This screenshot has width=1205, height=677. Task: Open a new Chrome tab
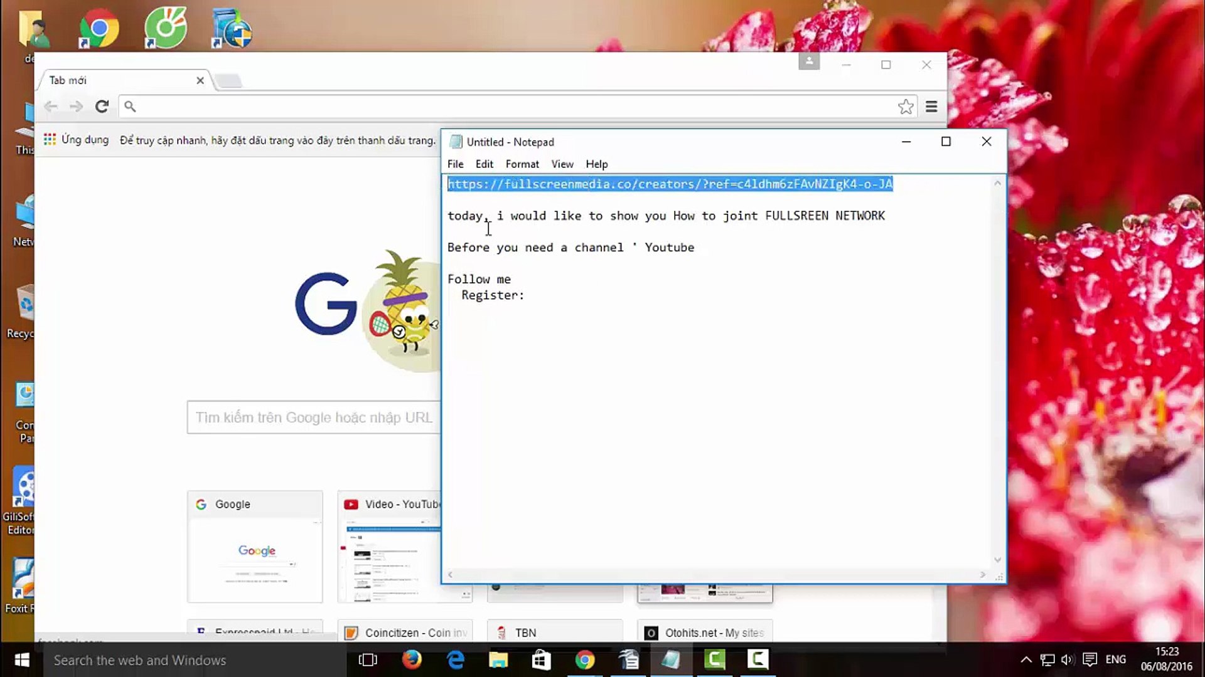[228, 81]
